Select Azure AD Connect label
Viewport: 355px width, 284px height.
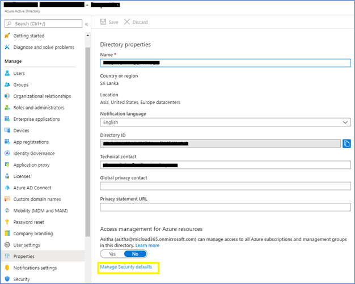(x=32, y=188)
